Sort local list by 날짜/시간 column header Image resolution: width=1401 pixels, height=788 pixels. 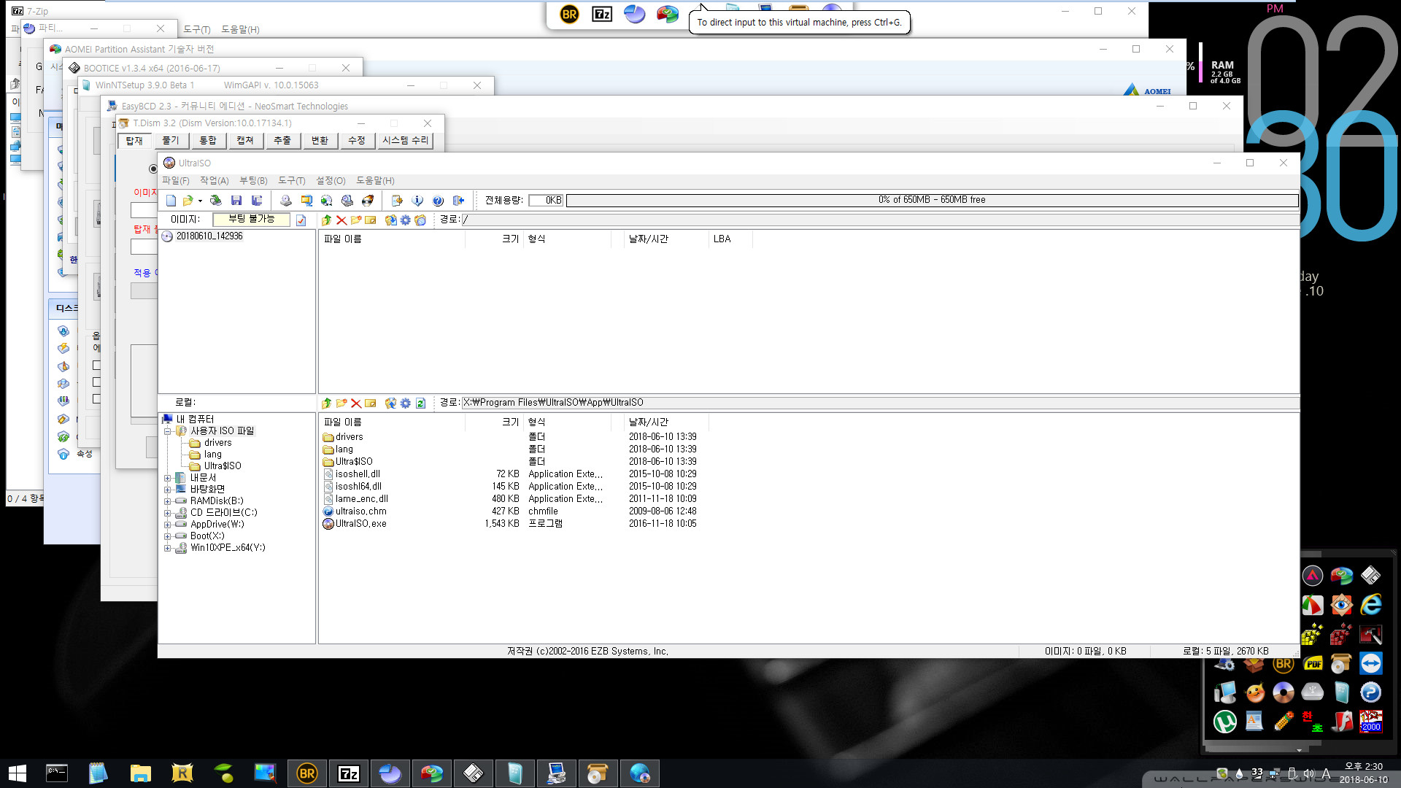point(665,422)
